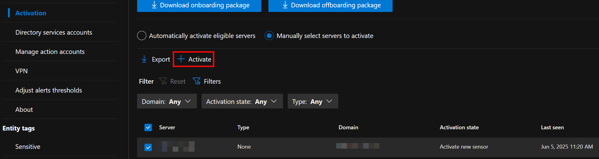
Task: Uncheck the first server row checkbox
Action: click(x=148, y=147)
